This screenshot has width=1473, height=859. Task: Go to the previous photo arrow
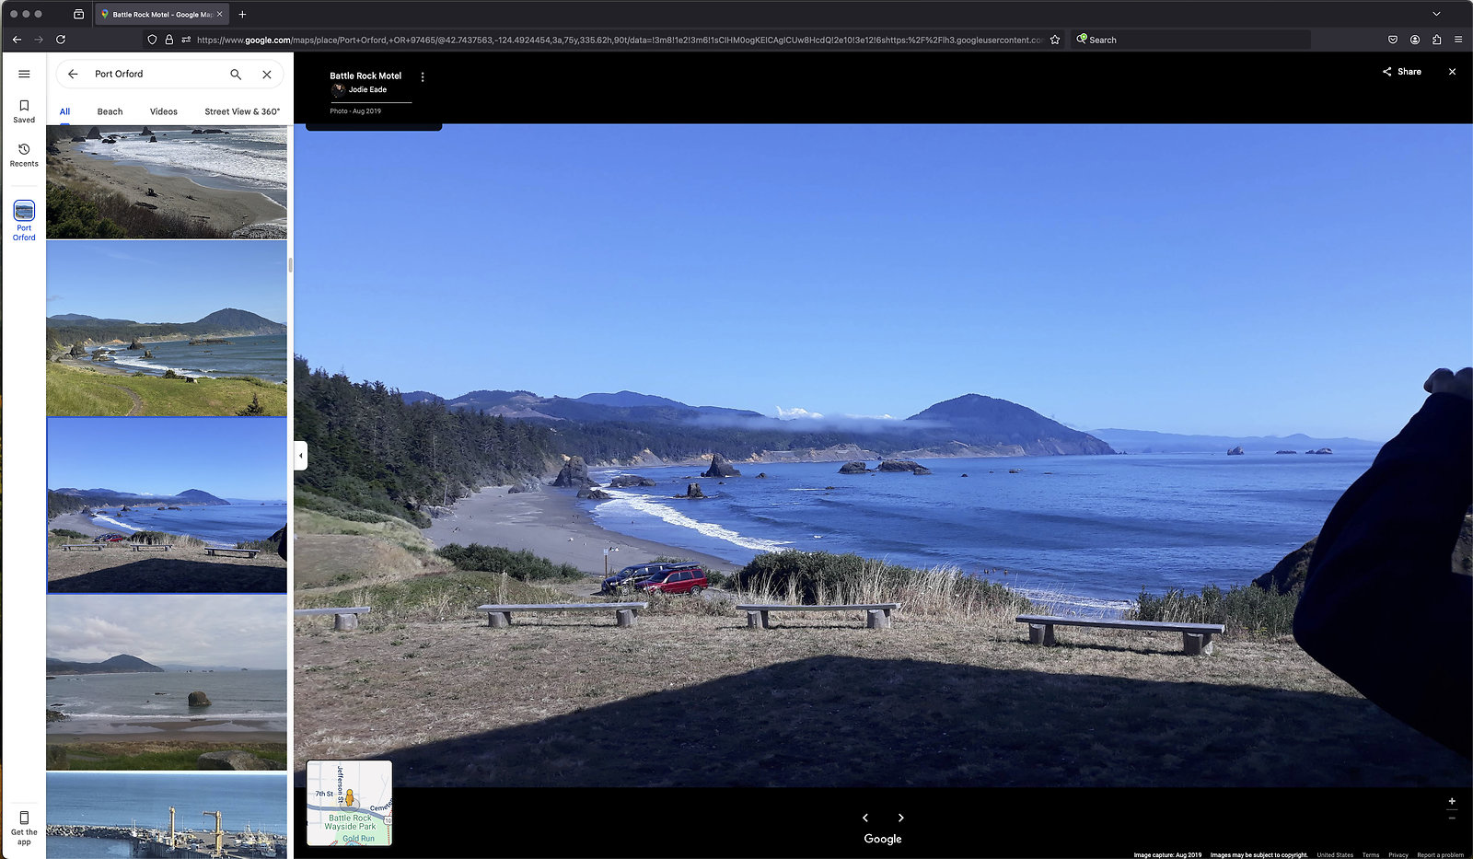[865, 818]
